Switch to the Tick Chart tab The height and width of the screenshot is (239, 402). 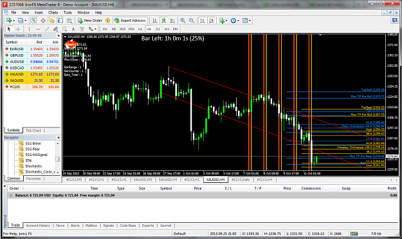pos(33,130)
